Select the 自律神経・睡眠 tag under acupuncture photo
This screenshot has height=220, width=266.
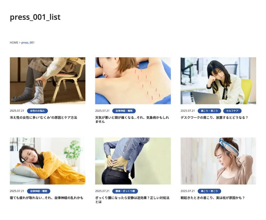[124, 111]
